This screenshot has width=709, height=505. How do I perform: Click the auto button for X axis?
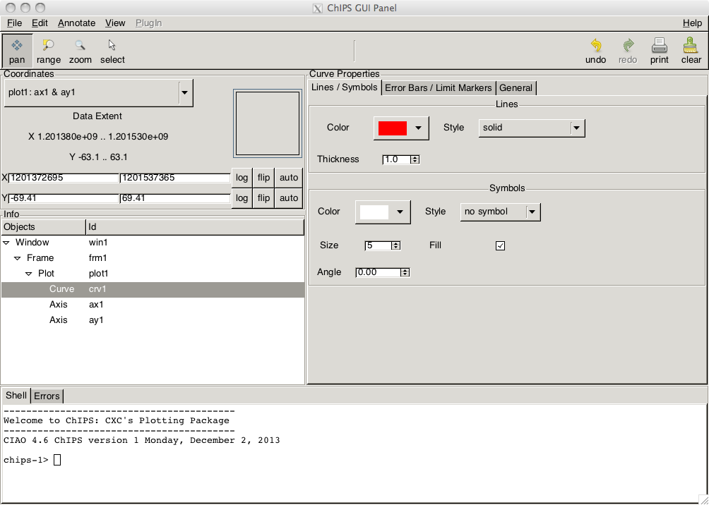point(289,178)
